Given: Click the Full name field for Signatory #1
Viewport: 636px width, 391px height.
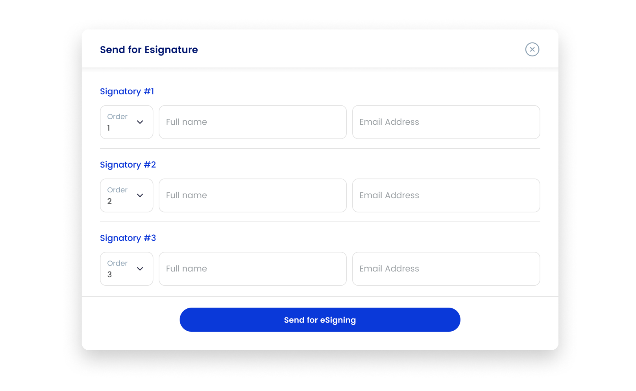Looking at the screenshot, I should click(x=252, y=122).
